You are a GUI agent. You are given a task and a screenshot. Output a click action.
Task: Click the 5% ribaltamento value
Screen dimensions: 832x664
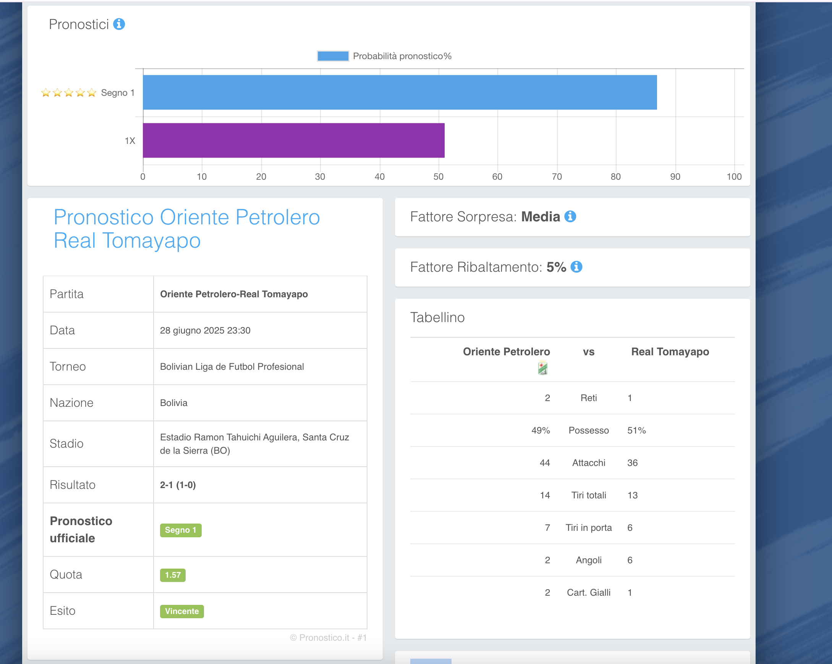coord(556,267)
